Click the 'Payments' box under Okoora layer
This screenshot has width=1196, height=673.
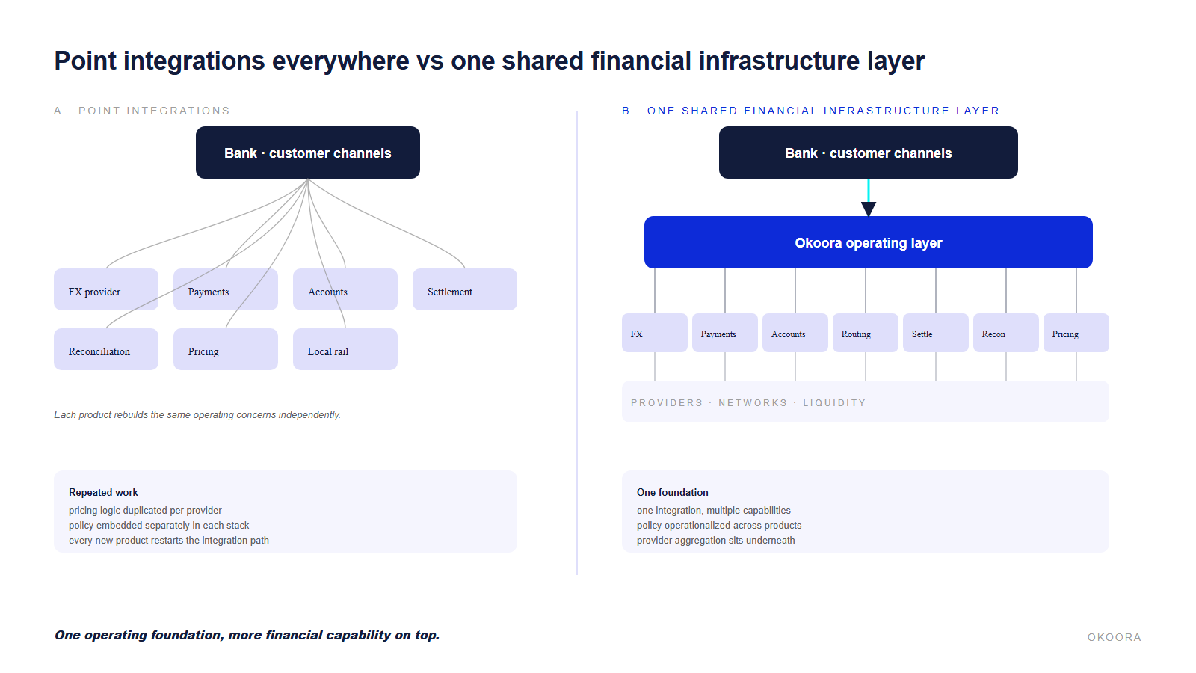[x=725, y=333]
